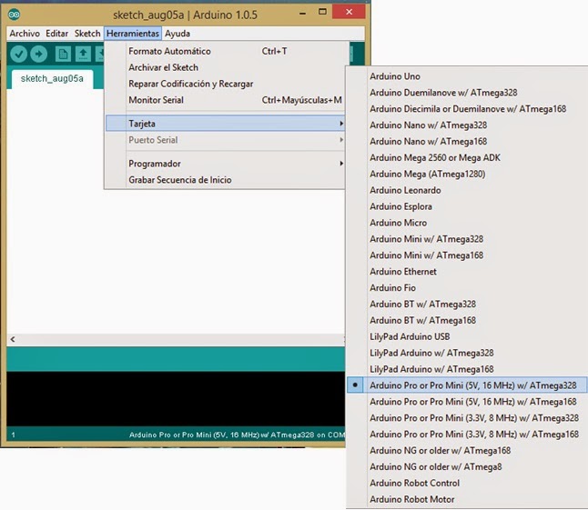The height and width of the screenshot is (510, 588).
Task: Click the horizontal scrollbar left arrow
Action: tap(13, 339)
